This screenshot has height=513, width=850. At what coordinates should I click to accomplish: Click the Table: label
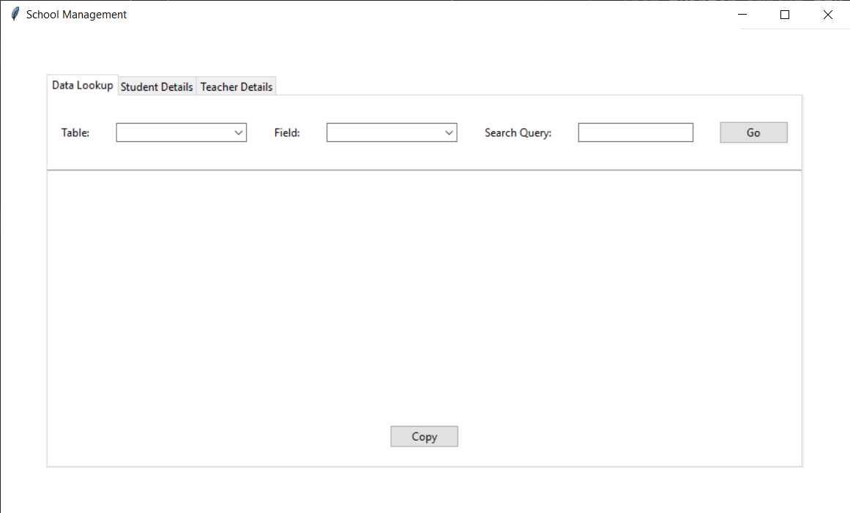[75, 132]
